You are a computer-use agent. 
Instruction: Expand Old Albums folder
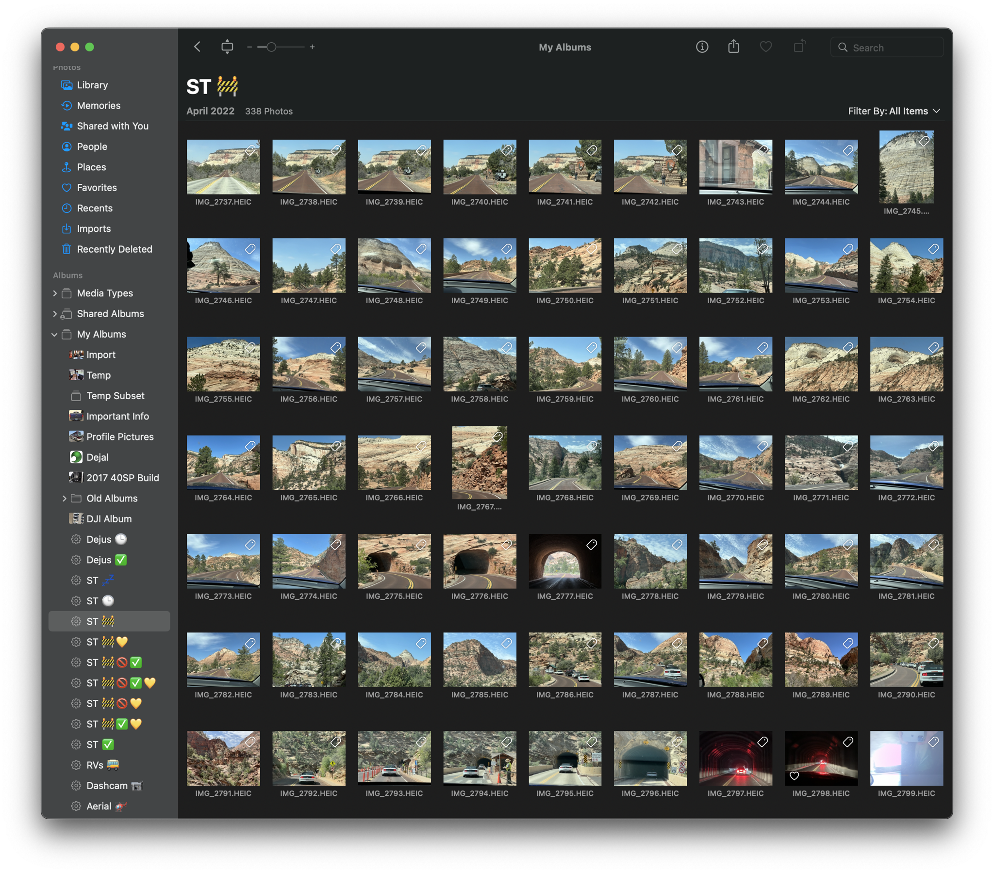click(x=64, y=498)
